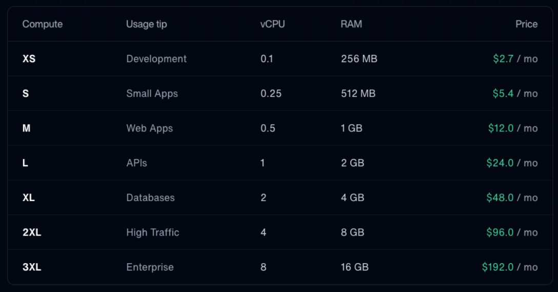Click the Enterprise usage tip
This screenshot has height=292, width=558.
150,267
